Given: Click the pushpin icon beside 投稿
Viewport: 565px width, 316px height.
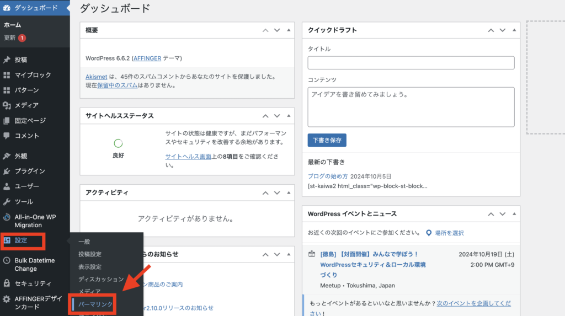Looking at the screenshot, I should [x=7, y=60].
